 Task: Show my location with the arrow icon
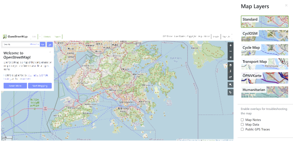[231, 57]
